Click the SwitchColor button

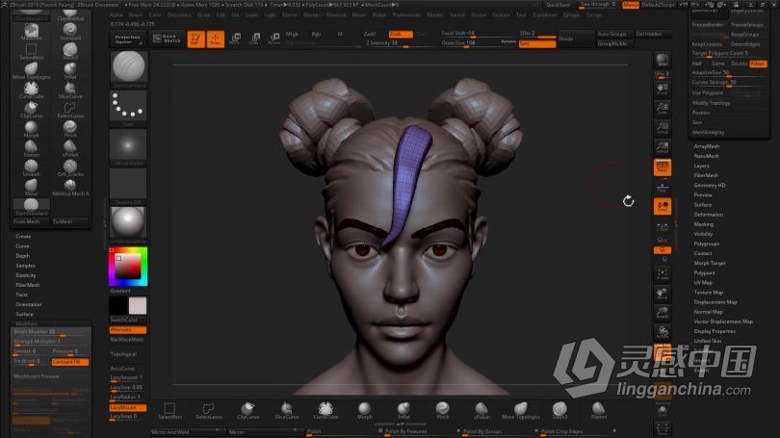click(x=128, y=320)
